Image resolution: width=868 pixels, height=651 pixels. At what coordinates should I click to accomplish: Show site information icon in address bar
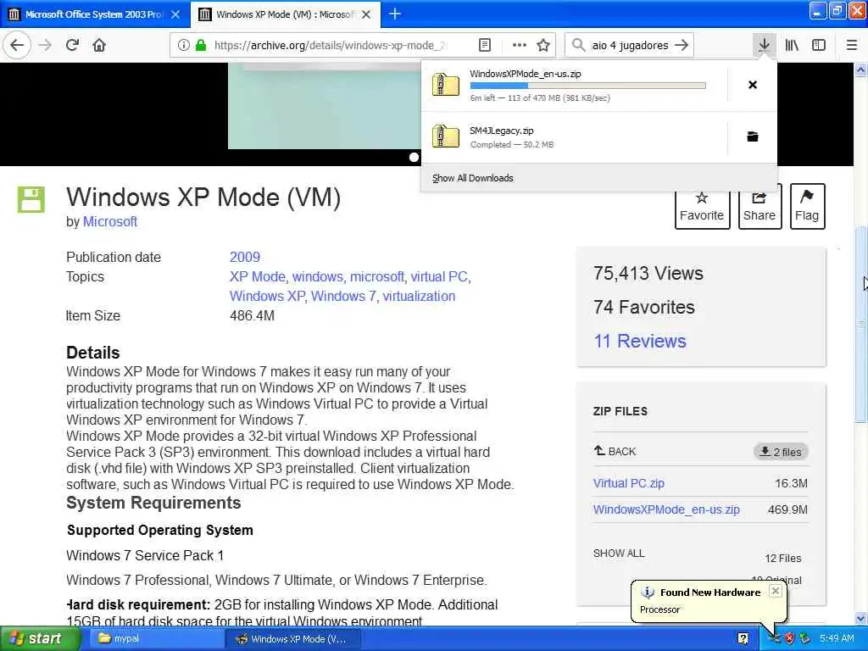[x=184, y=46]
